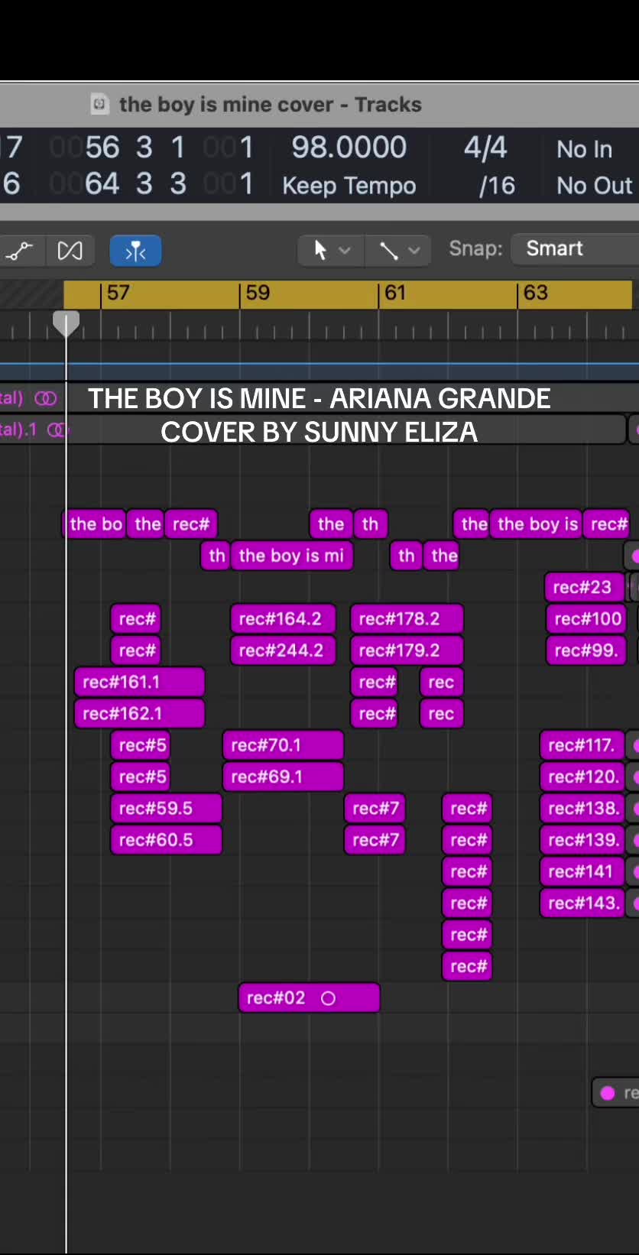Viewport: 639px width, 1255px height.
Task: Click bar 59 in the ruler
Action: click(258, 293)
